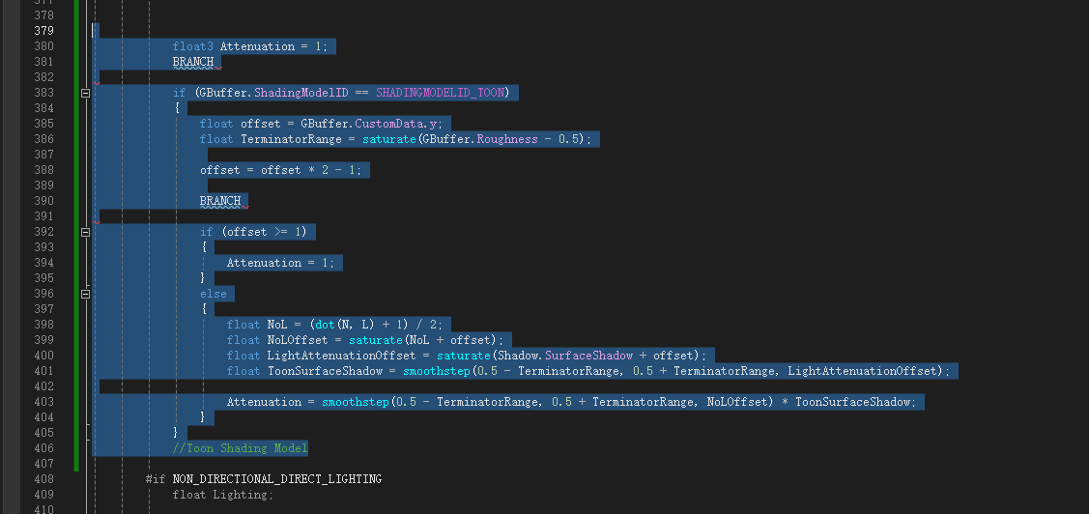Viewport: 1089px width, 514px height.
Task: Click line number 380 in the gutter
Action: [x=43, y=46]
